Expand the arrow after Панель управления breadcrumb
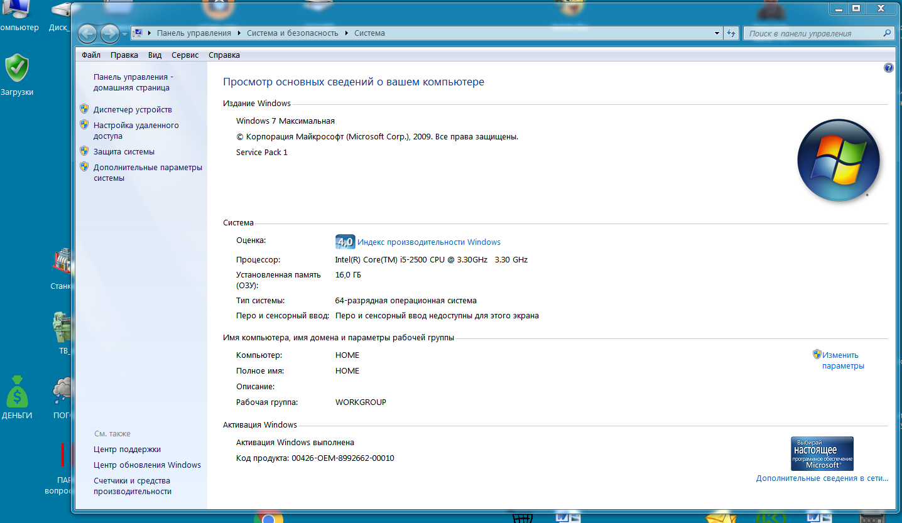The image size is (902, 523). point(239,33)
